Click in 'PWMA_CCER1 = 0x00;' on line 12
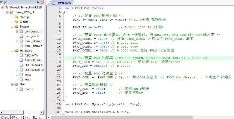Viewport: 234px width, 119px height. point(90,39)
